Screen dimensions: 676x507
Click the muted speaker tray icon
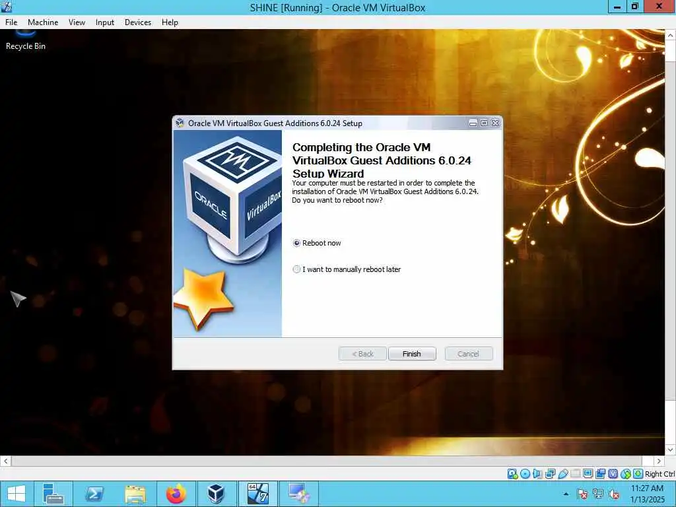click(614, 494)
